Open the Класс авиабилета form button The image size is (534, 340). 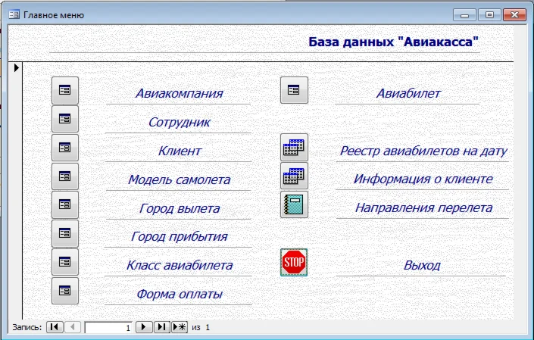pos(65,262)
